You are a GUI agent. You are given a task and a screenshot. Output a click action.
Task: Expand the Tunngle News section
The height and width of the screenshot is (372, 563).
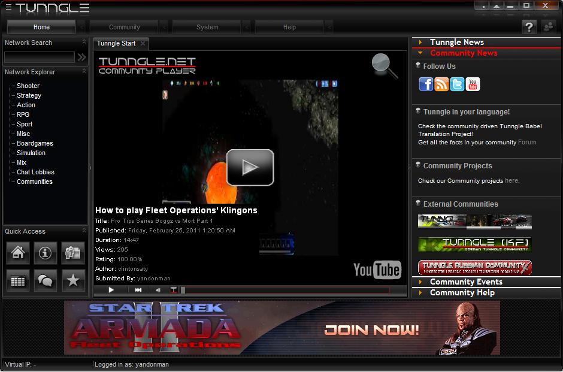point(456,42)
